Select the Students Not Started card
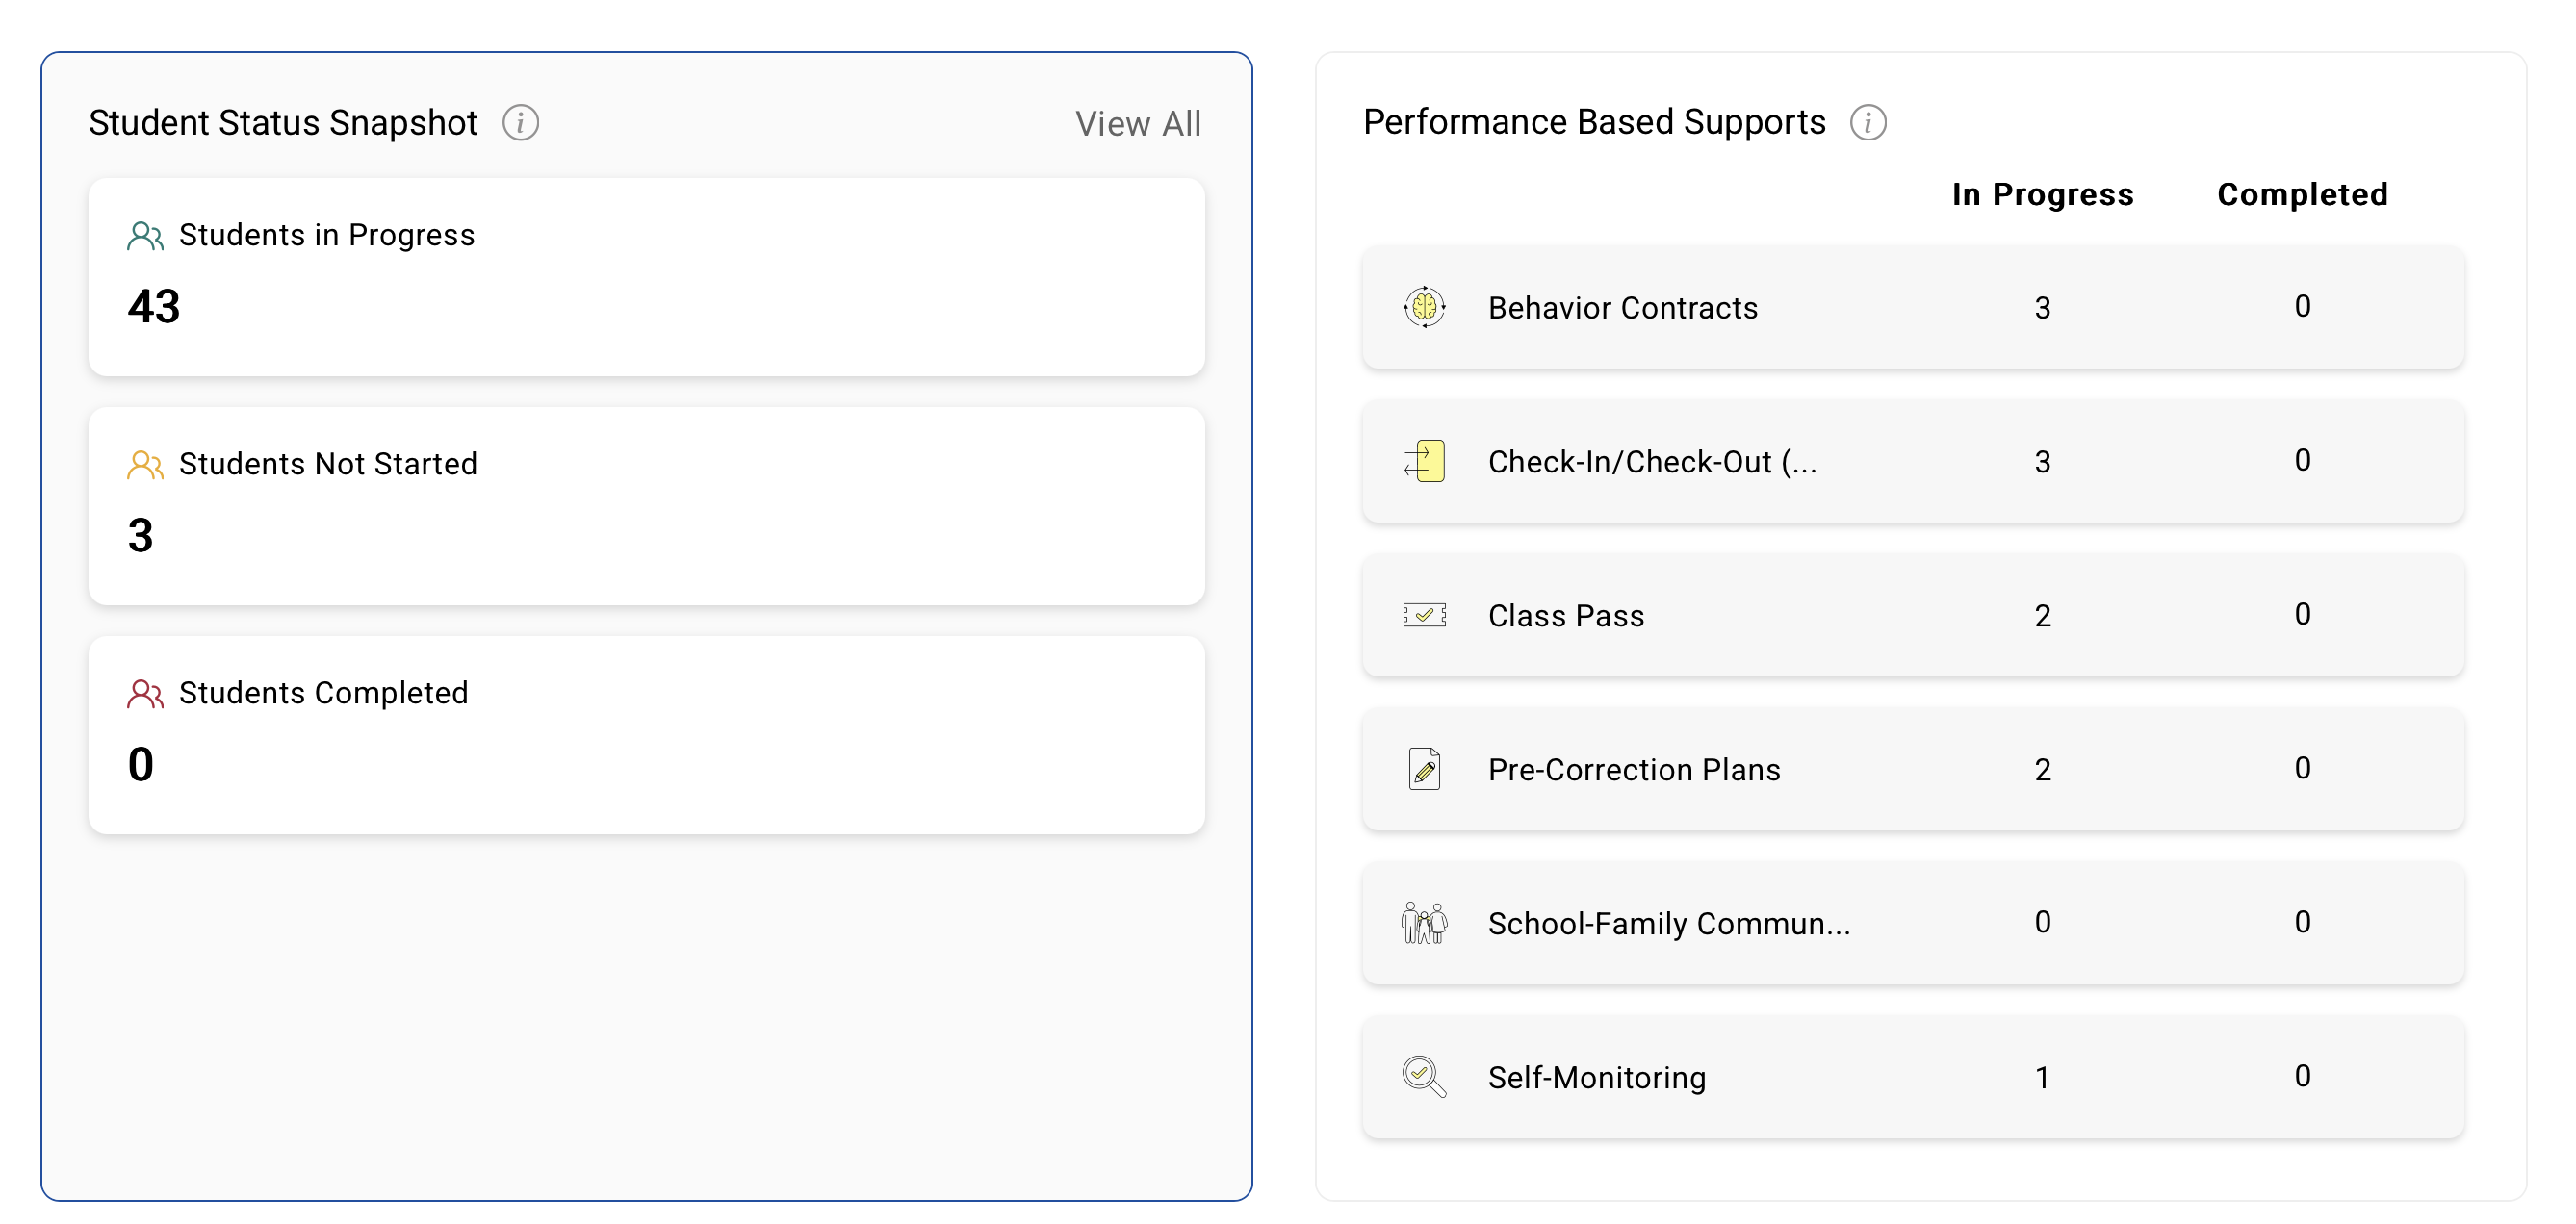The width and height of the screenshot is (2576, 1224). tap(646, 506)
